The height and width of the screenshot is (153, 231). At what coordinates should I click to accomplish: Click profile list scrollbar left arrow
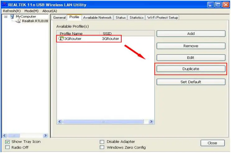click(60, 122)
